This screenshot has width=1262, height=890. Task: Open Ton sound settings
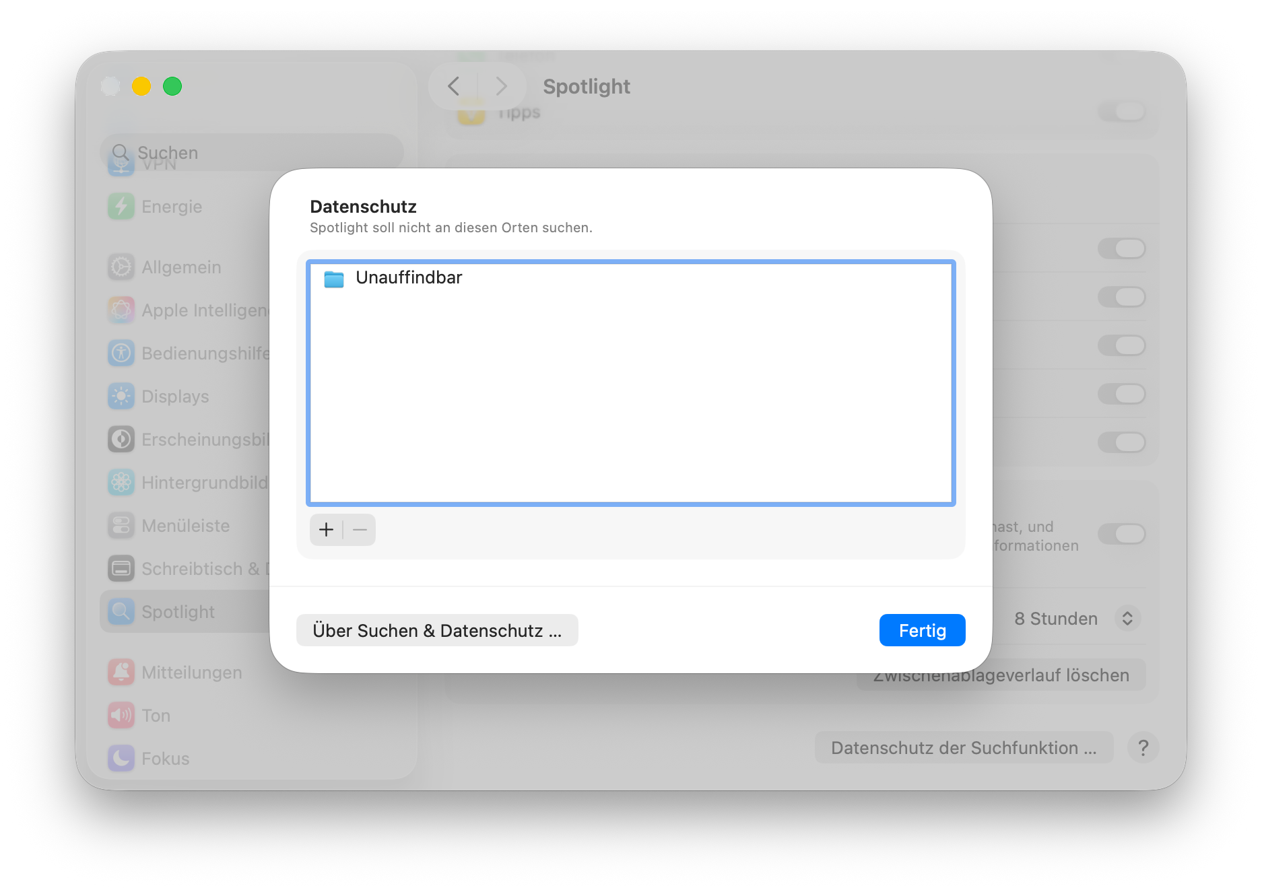pos(156,716)
